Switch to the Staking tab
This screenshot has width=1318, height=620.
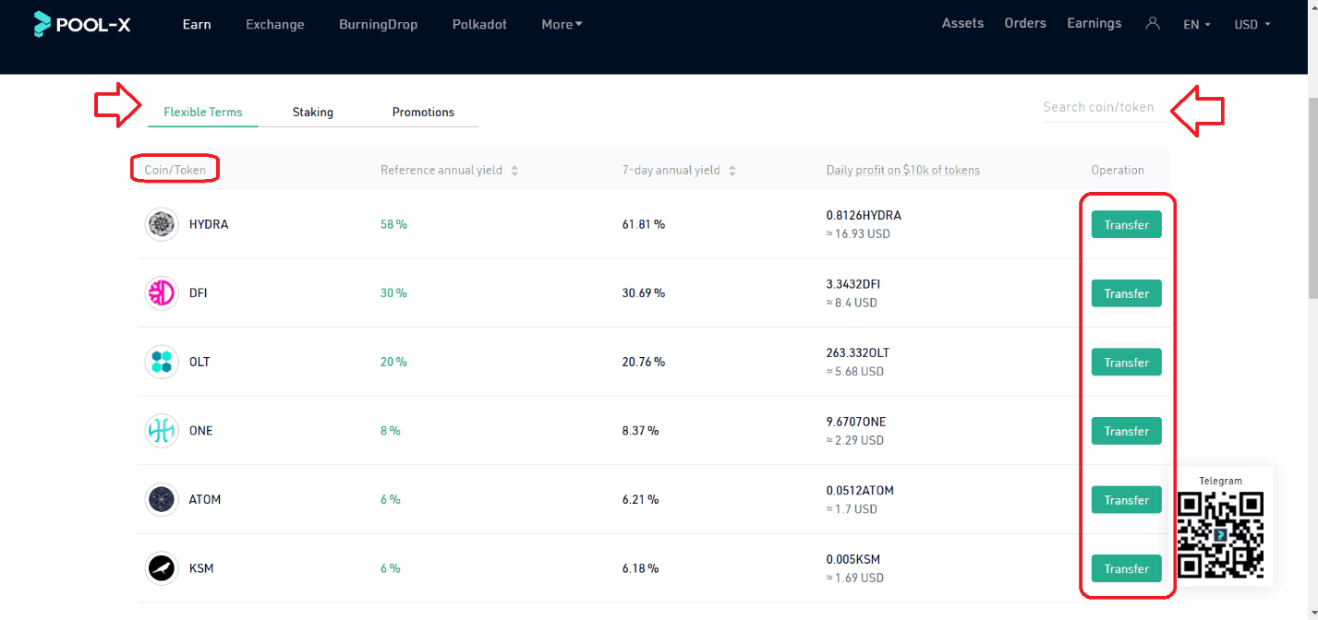[x=313, y=112]
